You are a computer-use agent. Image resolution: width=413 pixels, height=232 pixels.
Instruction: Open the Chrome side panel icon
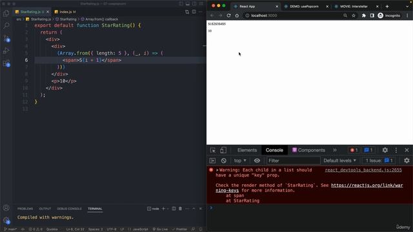click(x=372, y=15)
